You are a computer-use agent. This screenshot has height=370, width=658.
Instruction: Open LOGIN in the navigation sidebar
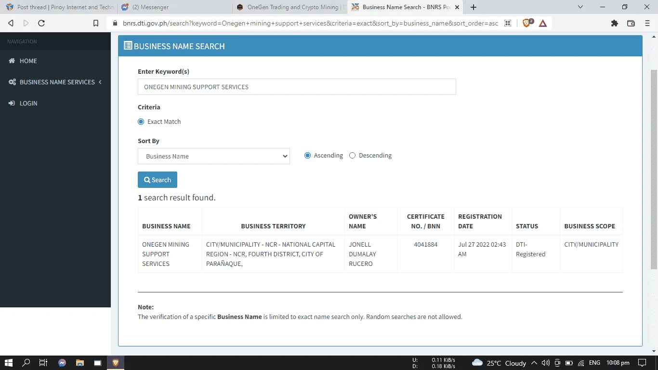click(55, 103)
